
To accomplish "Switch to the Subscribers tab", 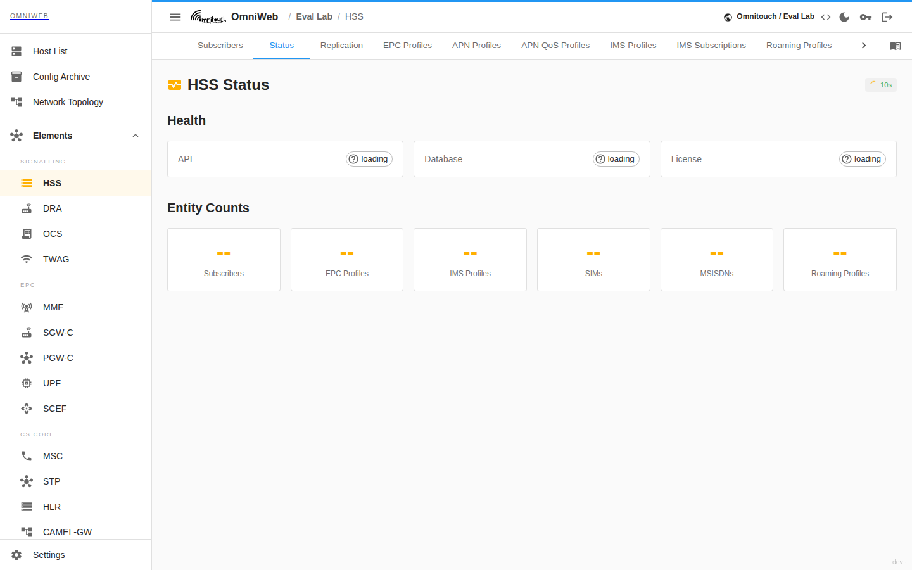I will coord(220,46).
